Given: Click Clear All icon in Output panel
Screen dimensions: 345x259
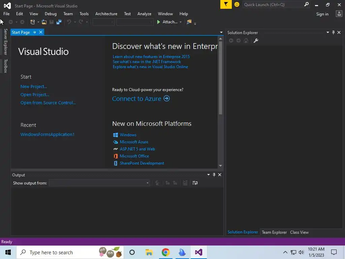Looking at the screenshot, I should (185, 183).
